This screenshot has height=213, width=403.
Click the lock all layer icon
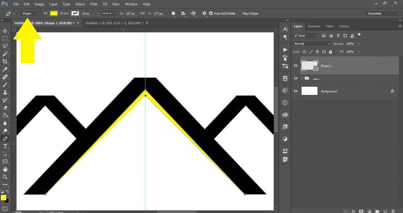point(329,51)
